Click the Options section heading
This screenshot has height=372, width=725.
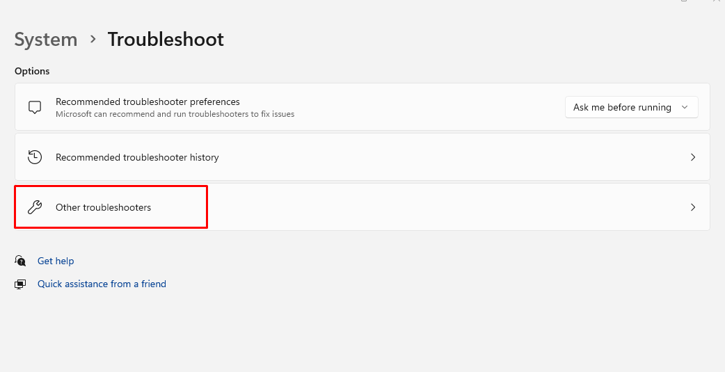click(32, 71)
